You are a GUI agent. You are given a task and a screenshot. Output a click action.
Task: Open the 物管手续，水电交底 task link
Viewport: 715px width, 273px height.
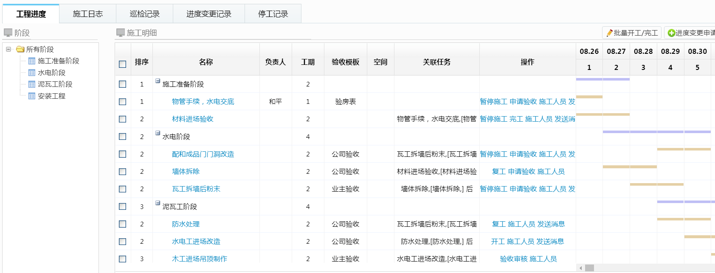(x=203, y=101)
